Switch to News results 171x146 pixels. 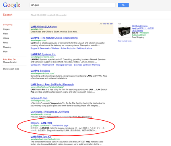[5, 43]
